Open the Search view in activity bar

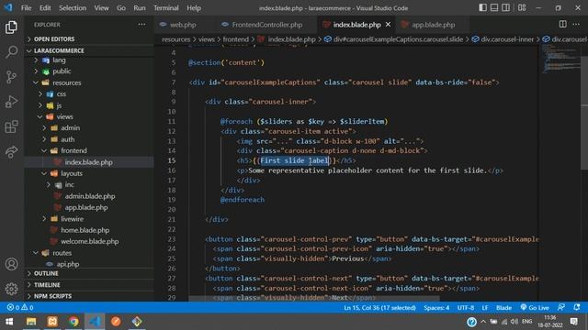[11, 52]
